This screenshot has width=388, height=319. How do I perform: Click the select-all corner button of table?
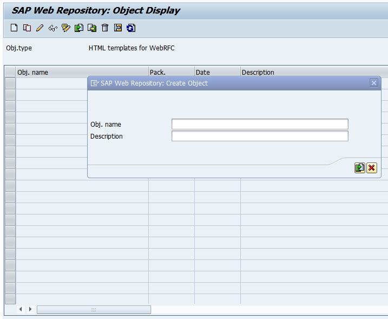point(10,72)
